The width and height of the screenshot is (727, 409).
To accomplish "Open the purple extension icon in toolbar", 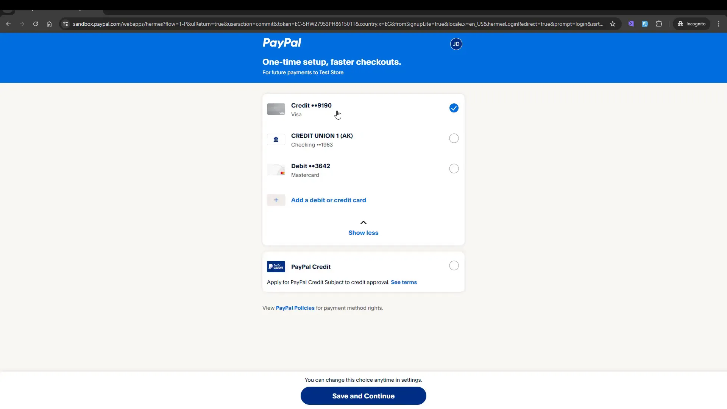I will tap(631, 24).
